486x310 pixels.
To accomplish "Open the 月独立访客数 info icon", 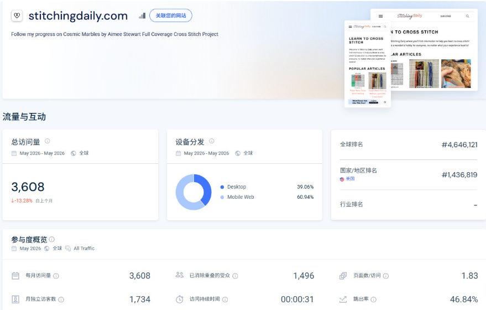I will tap(61, 299).
